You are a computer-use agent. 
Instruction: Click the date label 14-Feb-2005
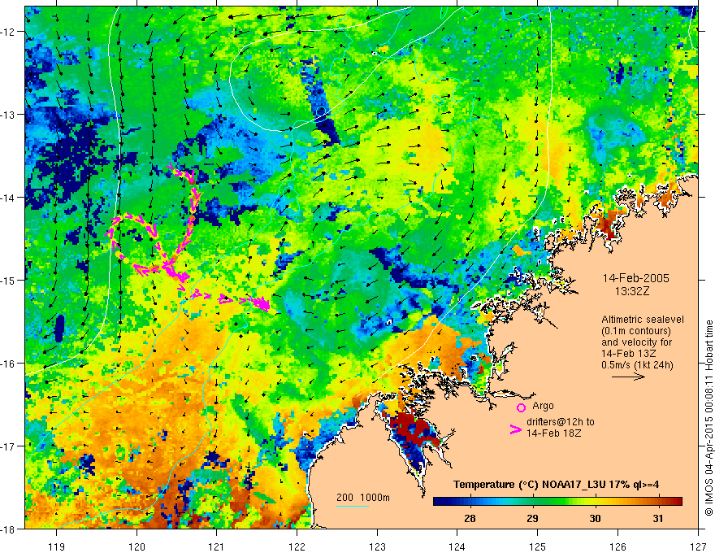tap(635, 278)
